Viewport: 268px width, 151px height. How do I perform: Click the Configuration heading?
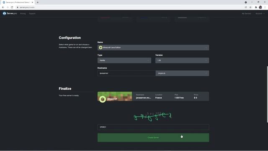click(70, 38)
